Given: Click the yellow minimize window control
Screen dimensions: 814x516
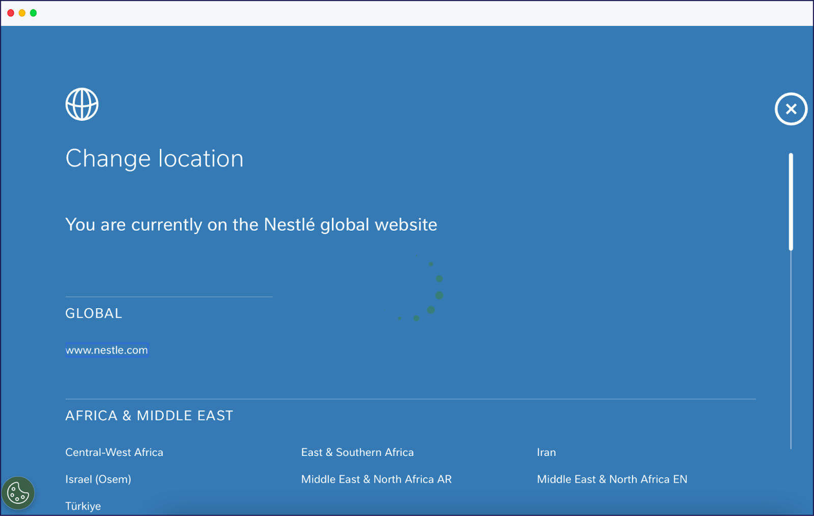Looking at the screenshot, I should pos(21,13).
